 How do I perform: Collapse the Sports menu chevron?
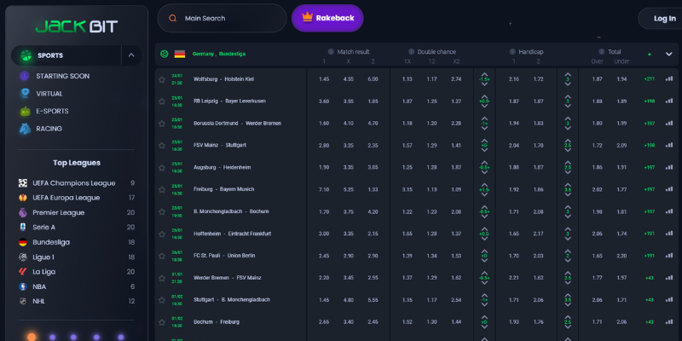(131, 55)
